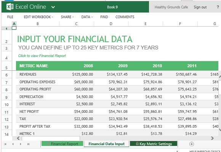Go to previous sheet arrow
This screenshot has width=221, height=152.
pyautogui.click(x=13, y=144)
